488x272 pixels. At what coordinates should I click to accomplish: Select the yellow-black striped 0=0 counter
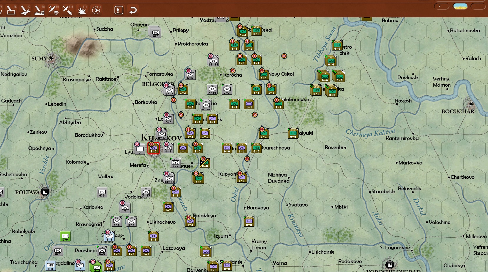coord(205,163)
